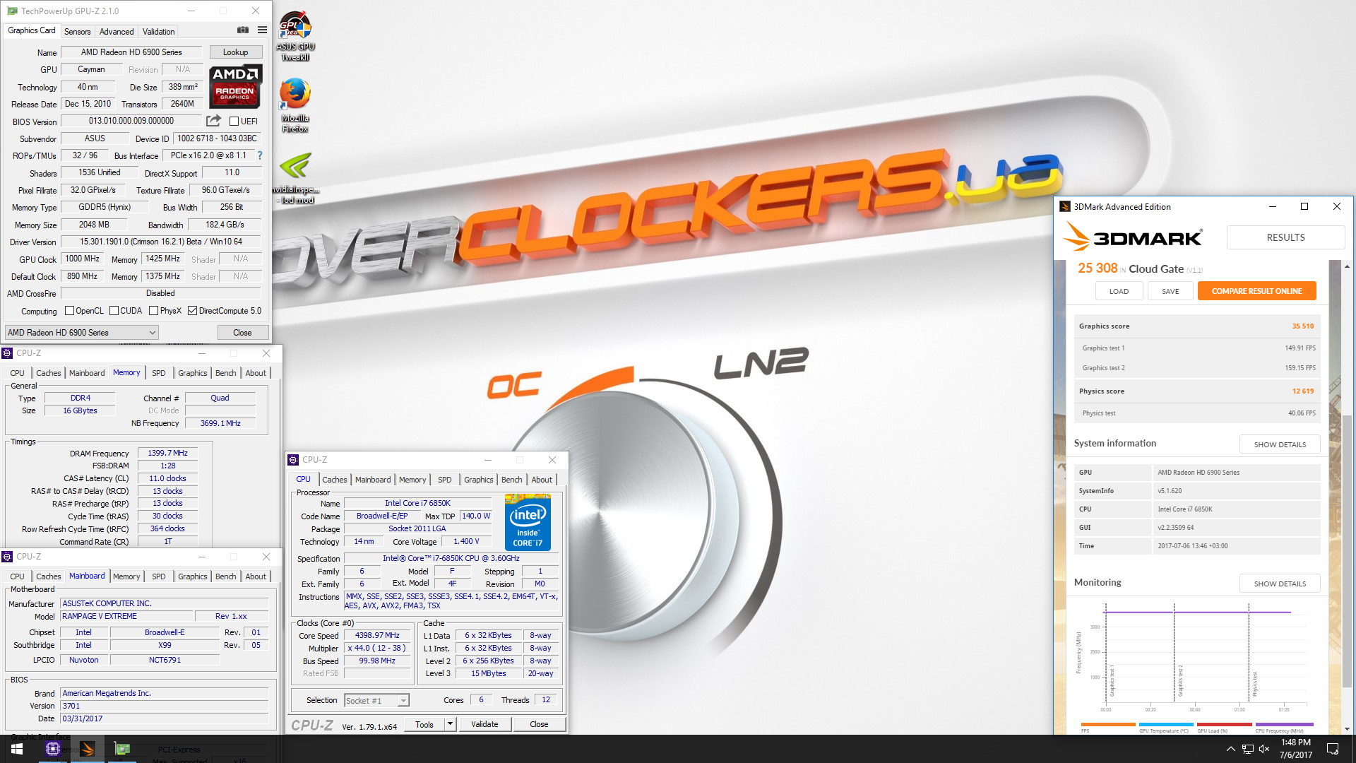Click the orange FPS legend bar
Viewport: 1356px width, 763px height.
tap(1108, 724)
